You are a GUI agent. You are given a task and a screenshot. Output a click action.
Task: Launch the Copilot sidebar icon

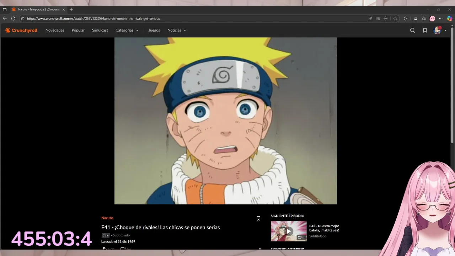click(450, 18)
